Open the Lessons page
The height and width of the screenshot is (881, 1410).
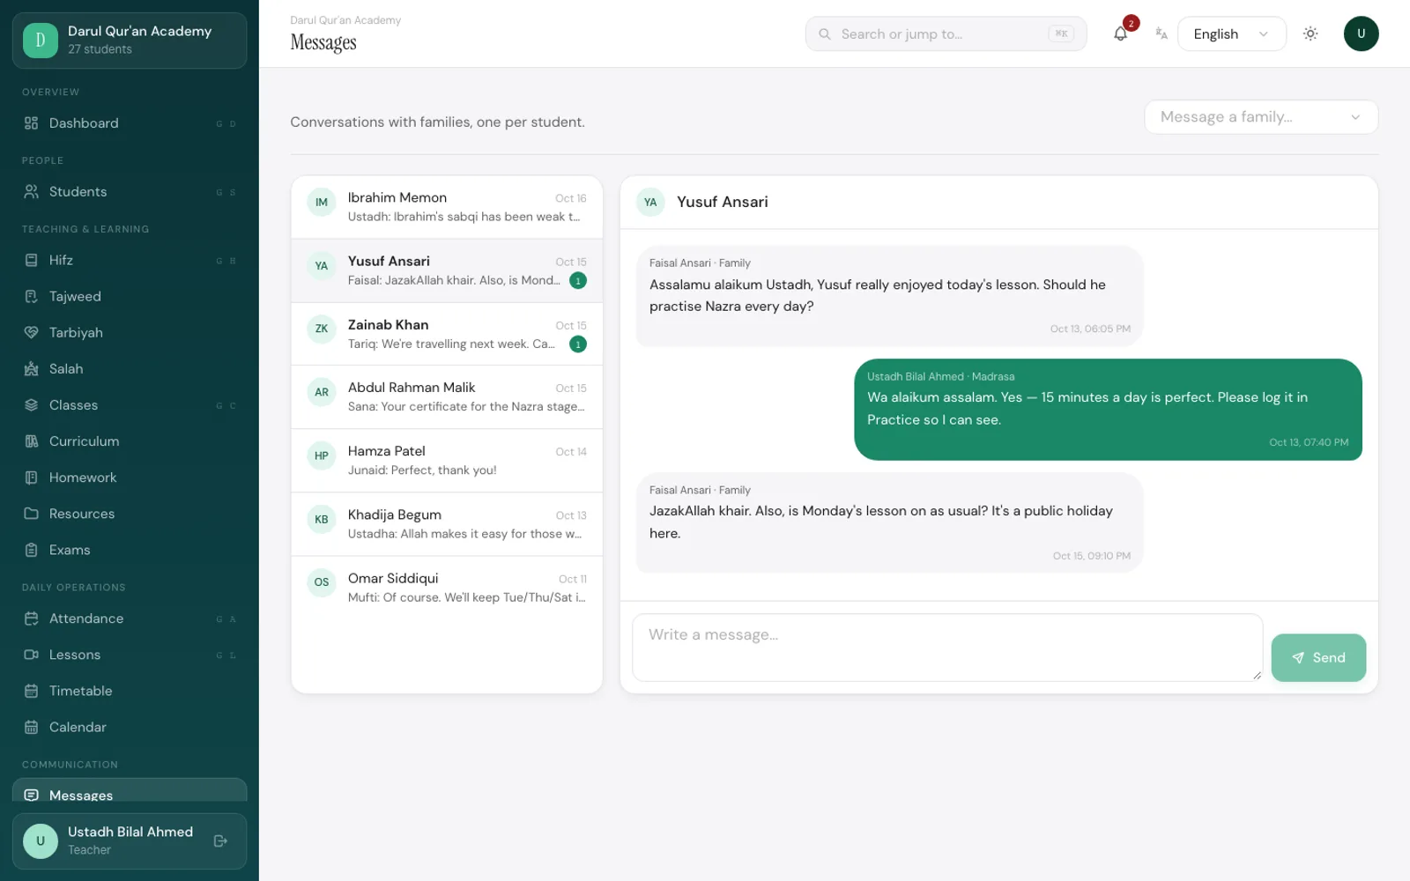130,655
